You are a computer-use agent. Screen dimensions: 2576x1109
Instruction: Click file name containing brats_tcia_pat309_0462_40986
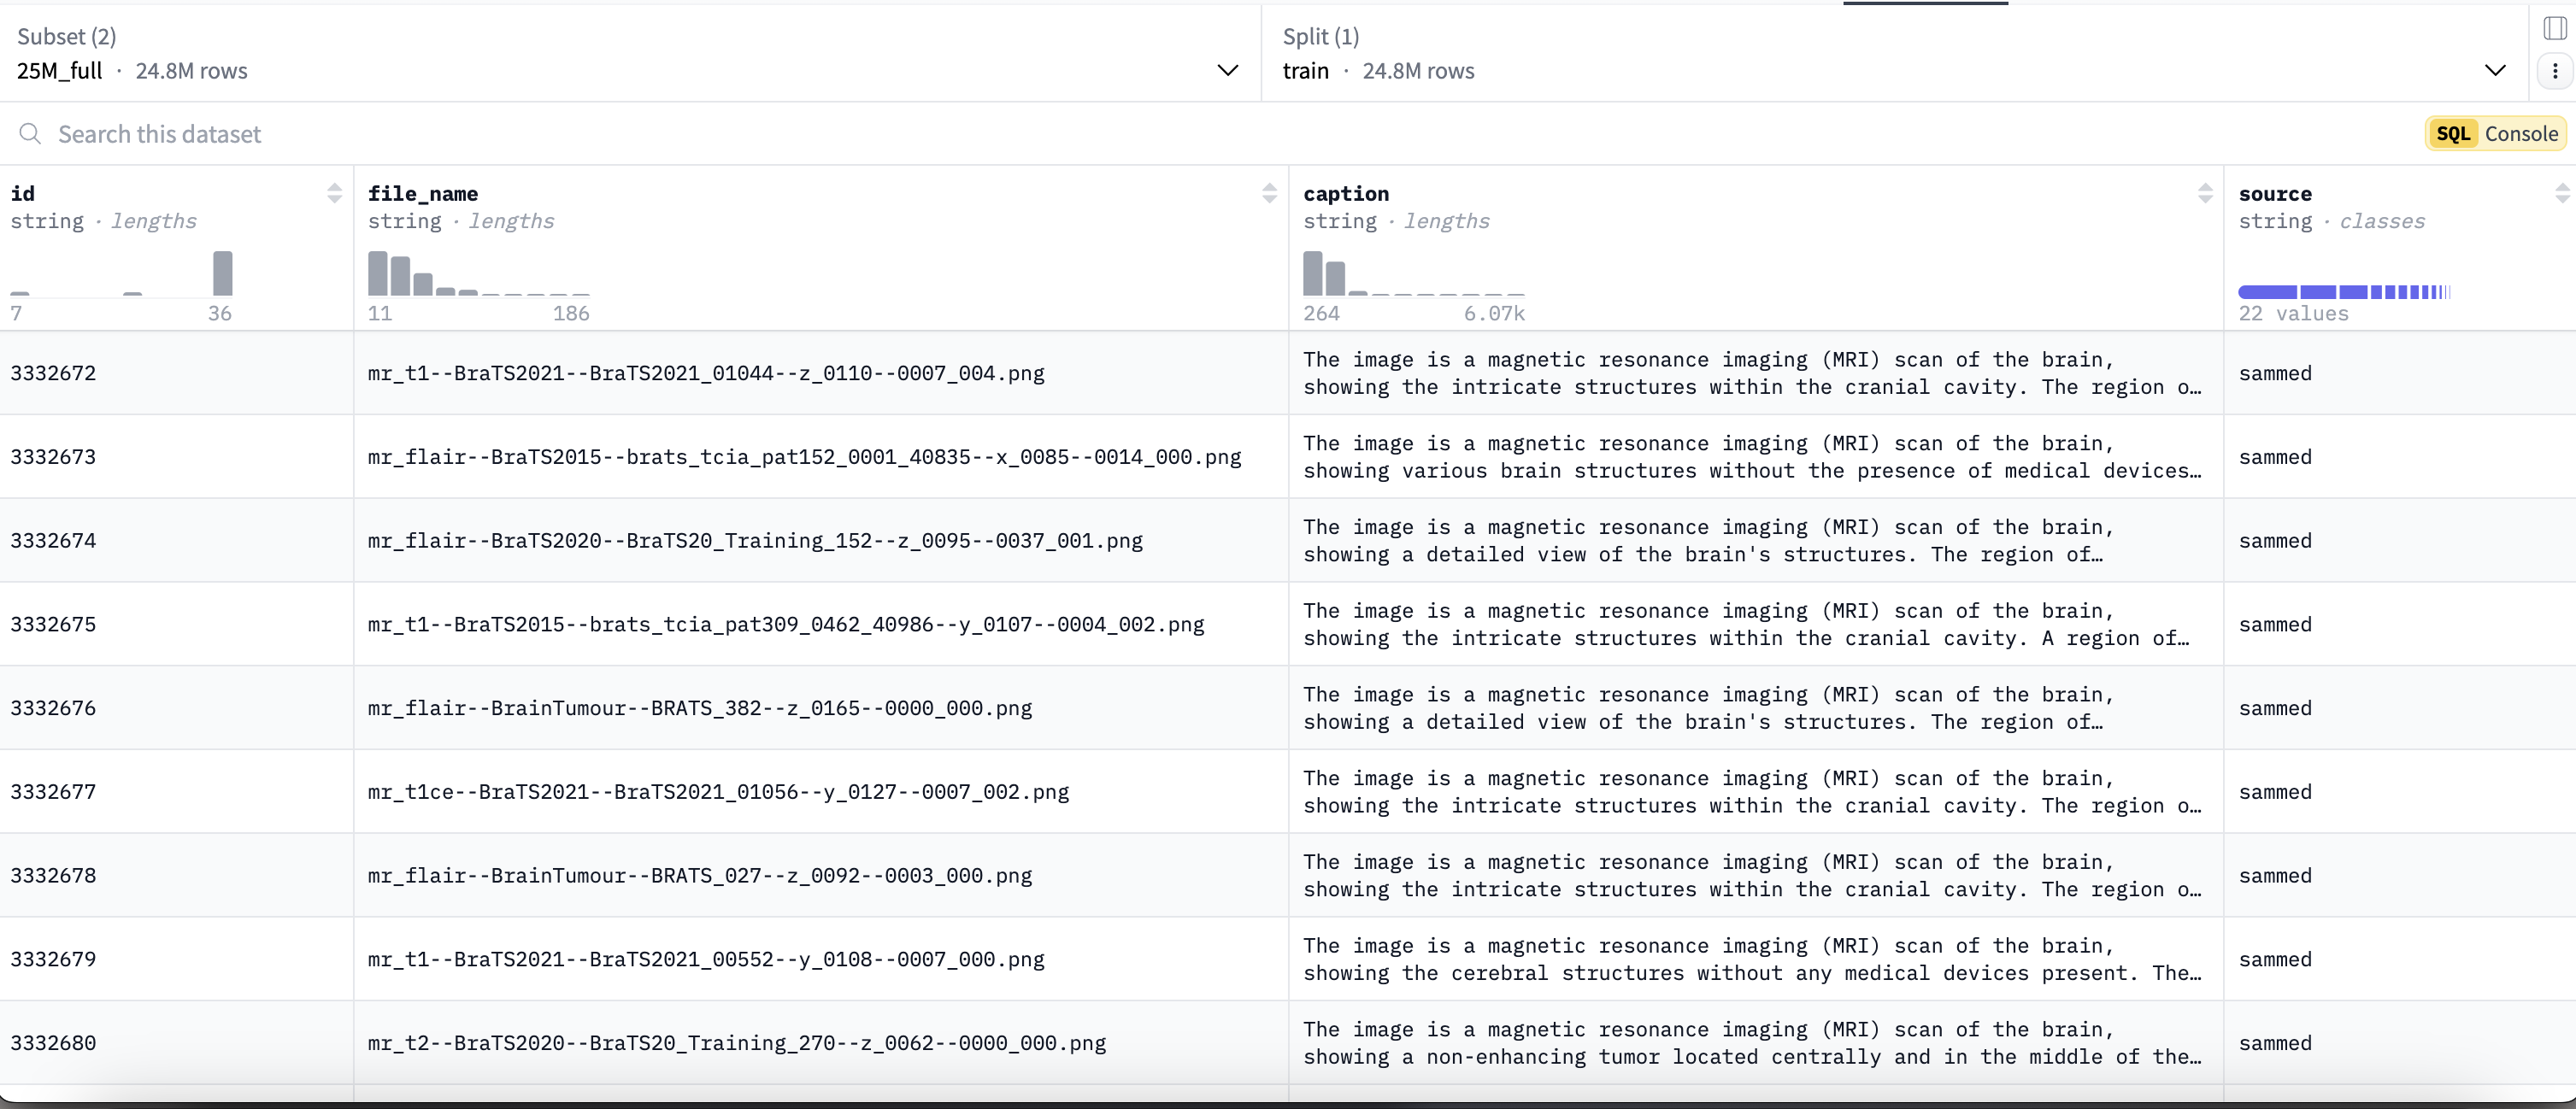[786, 624]
